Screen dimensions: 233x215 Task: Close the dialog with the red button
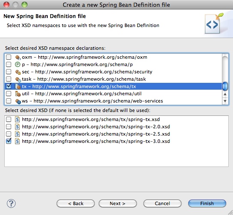point(6,5)
